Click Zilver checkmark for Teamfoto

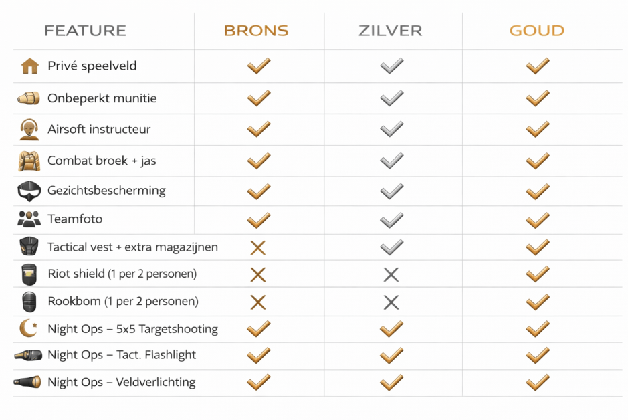point(391,219)
